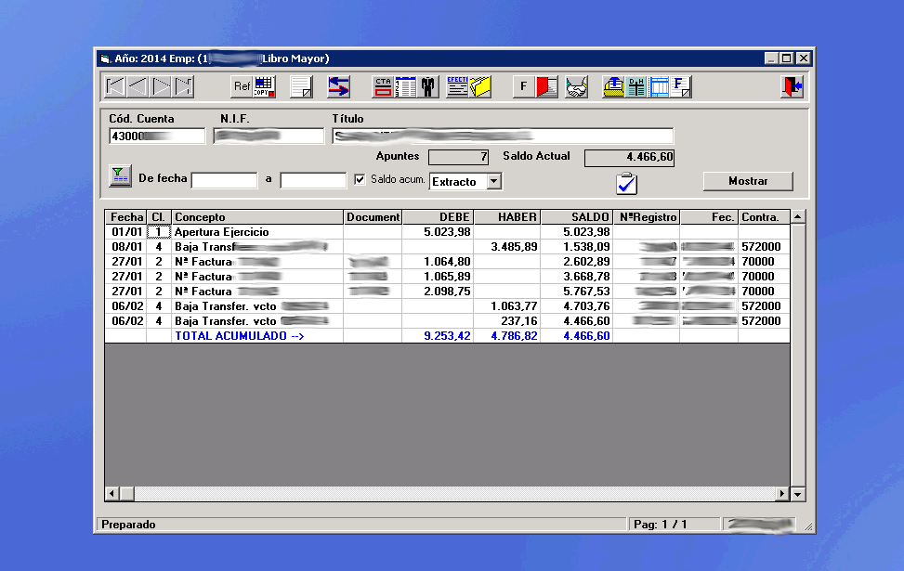Image resolution: width=904 pixels, height=571 pixels.
Task: Click the SALDO value 1.538,09
Action: pyautogui.click(x=586, y=247)
